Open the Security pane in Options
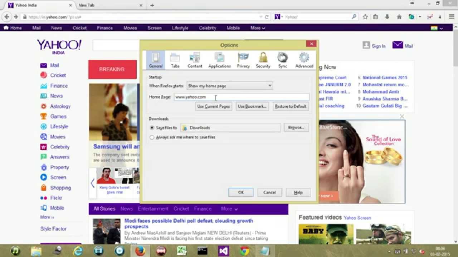Viewport: 458px width, 257px height. click(263, 60)
